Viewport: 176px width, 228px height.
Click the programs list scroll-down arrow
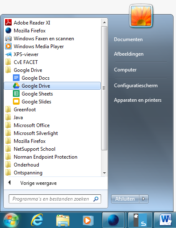point(104,173)
